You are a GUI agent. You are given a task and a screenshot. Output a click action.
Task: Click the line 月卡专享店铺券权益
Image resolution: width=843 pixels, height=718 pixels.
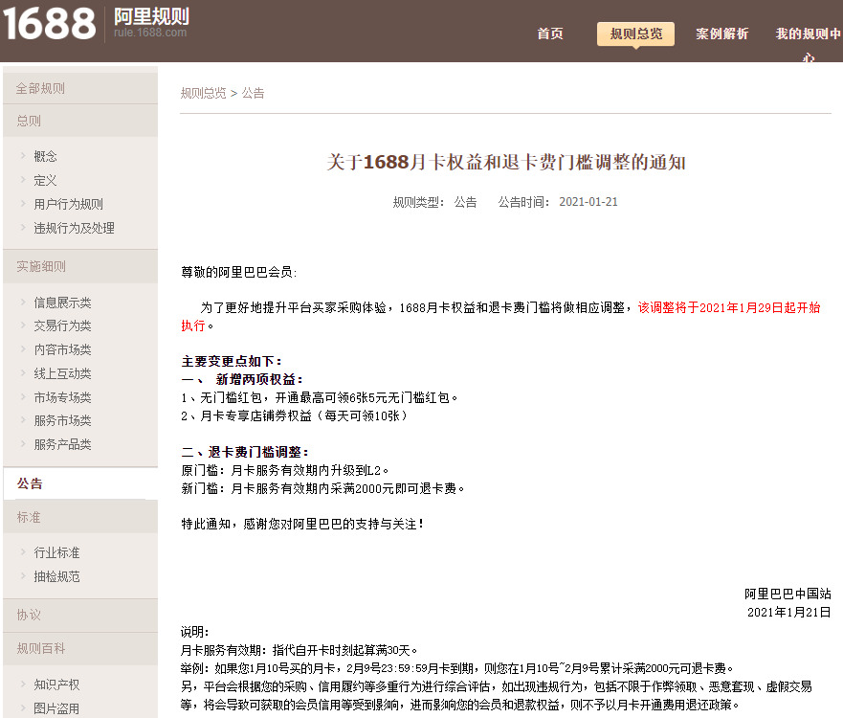click(x=295, y=416)
